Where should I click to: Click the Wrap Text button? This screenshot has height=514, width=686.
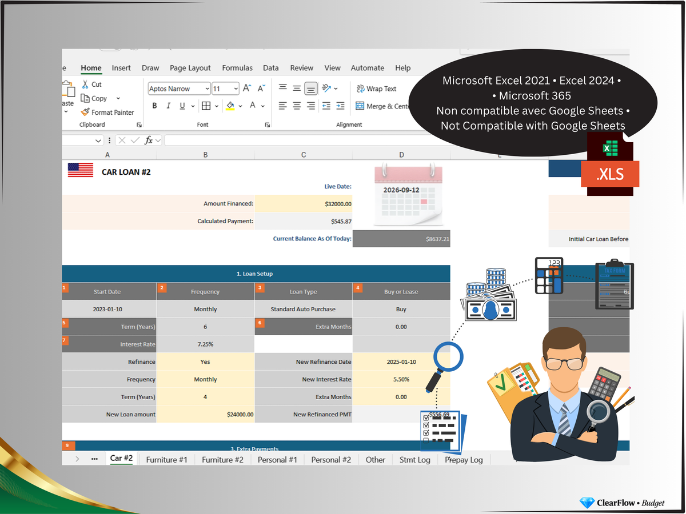(376, 89)
